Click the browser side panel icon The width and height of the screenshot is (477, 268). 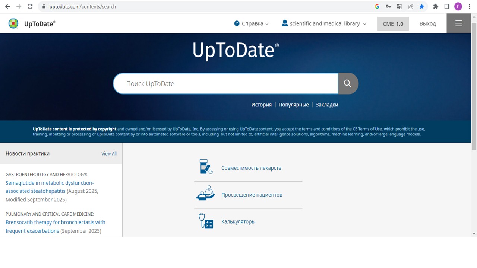tap(447, 6)
